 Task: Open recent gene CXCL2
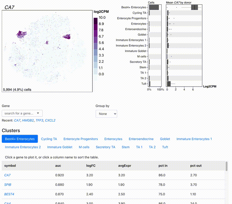[x=50, y=120]
